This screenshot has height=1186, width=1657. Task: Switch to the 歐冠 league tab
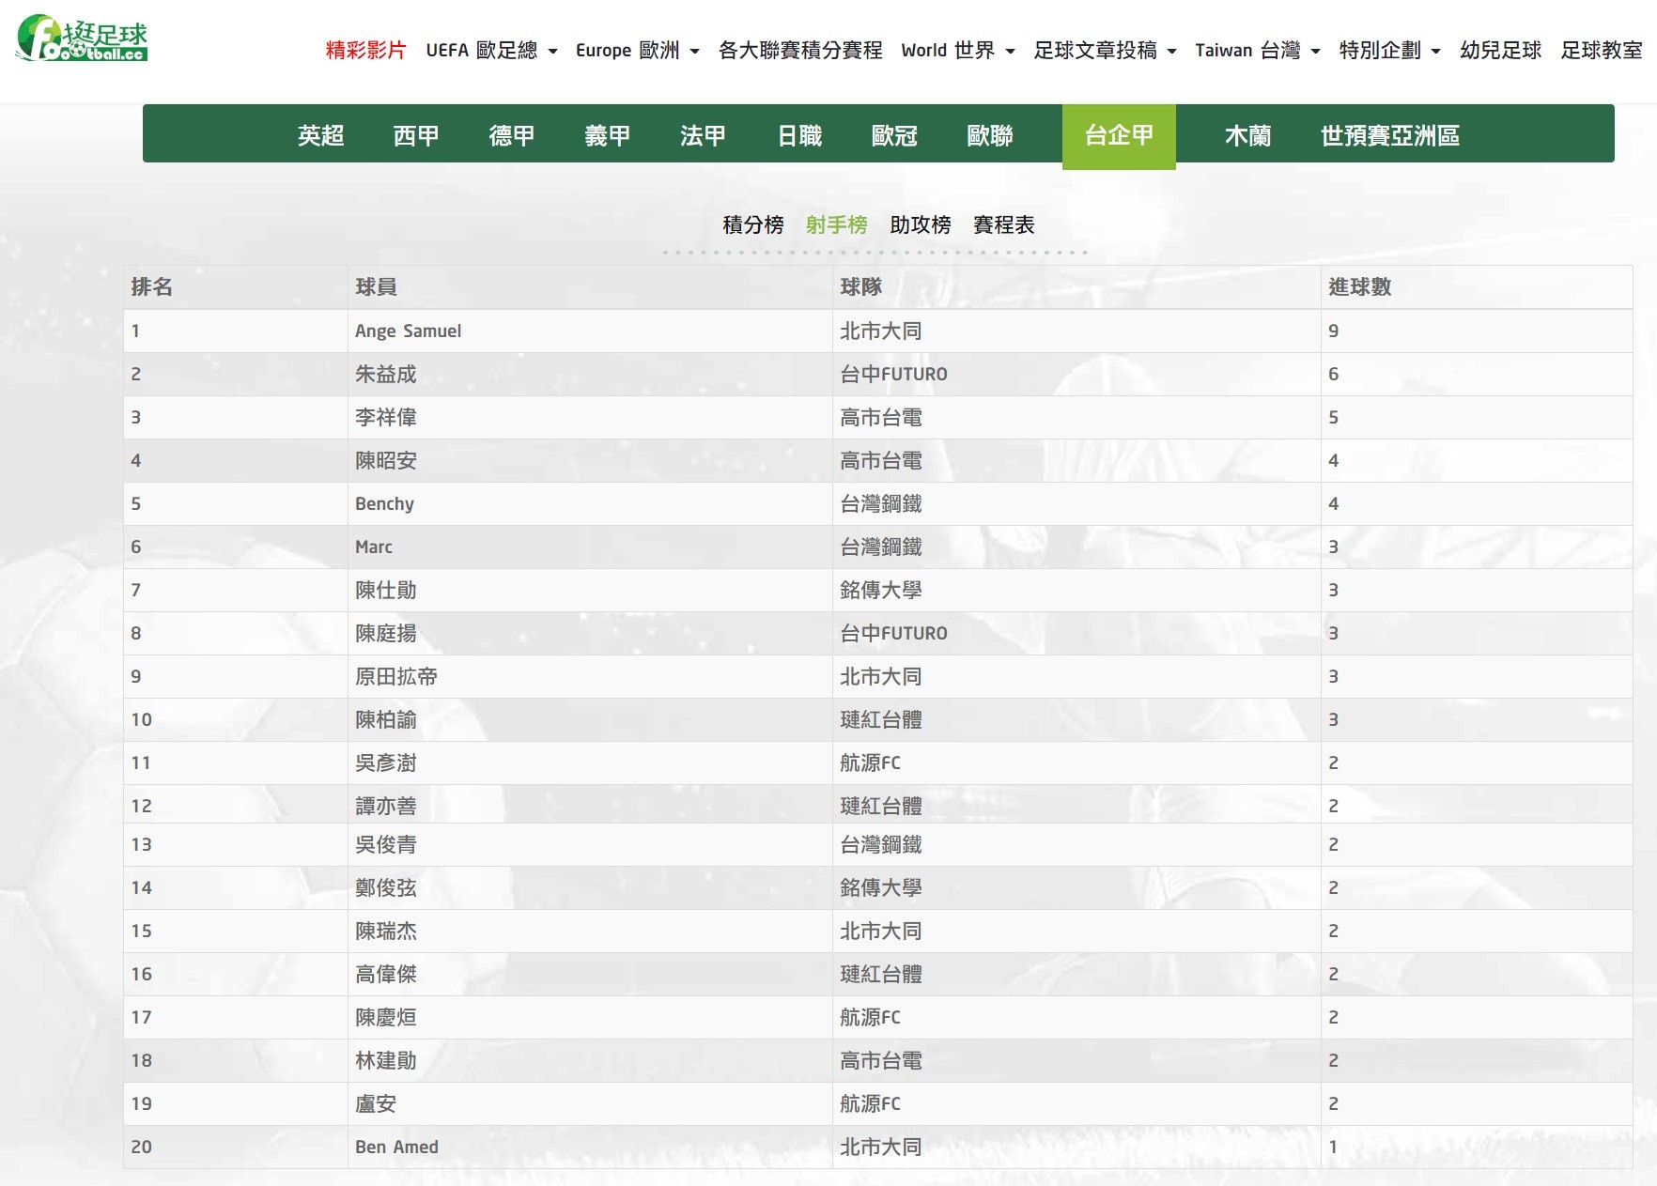(x=894, y=136)
